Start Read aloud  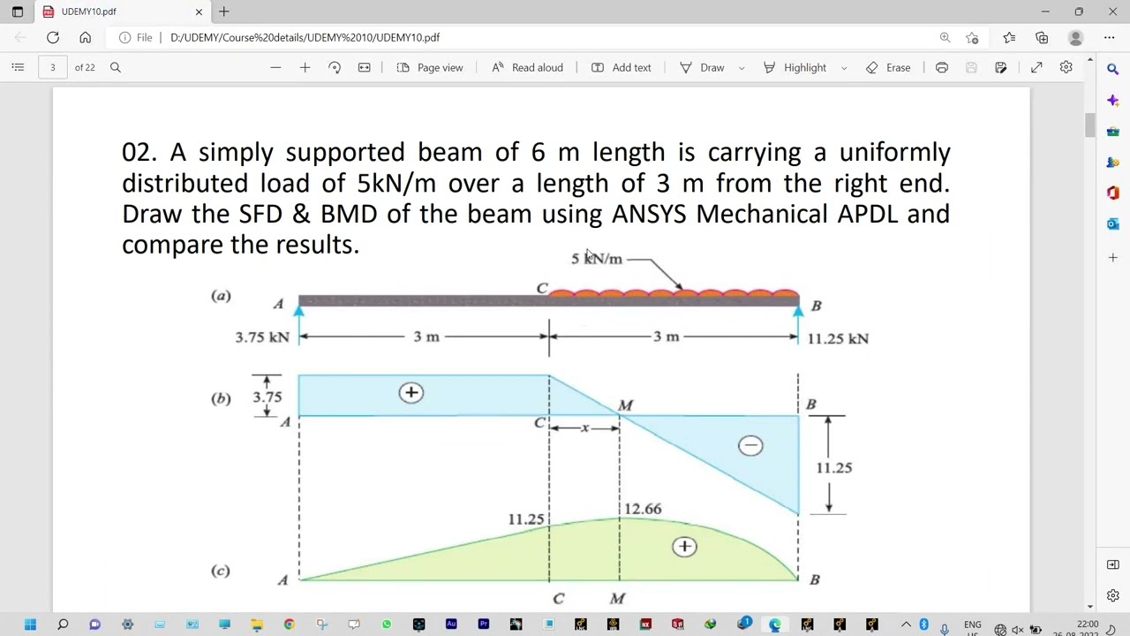[527, 67]
